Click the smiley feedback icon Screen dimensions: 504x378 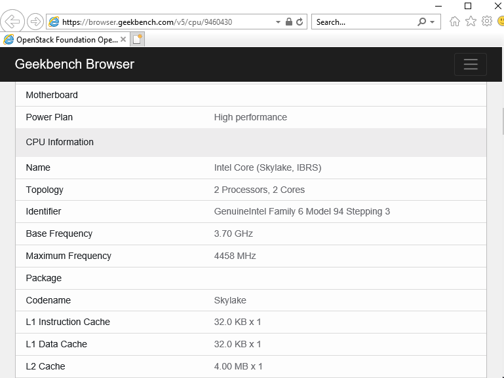tap(501, 22)
